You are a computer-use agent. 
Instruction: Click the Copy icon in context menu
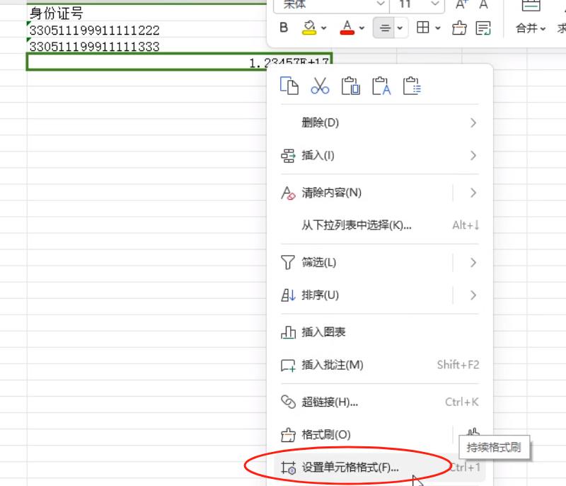coord(289,86)
